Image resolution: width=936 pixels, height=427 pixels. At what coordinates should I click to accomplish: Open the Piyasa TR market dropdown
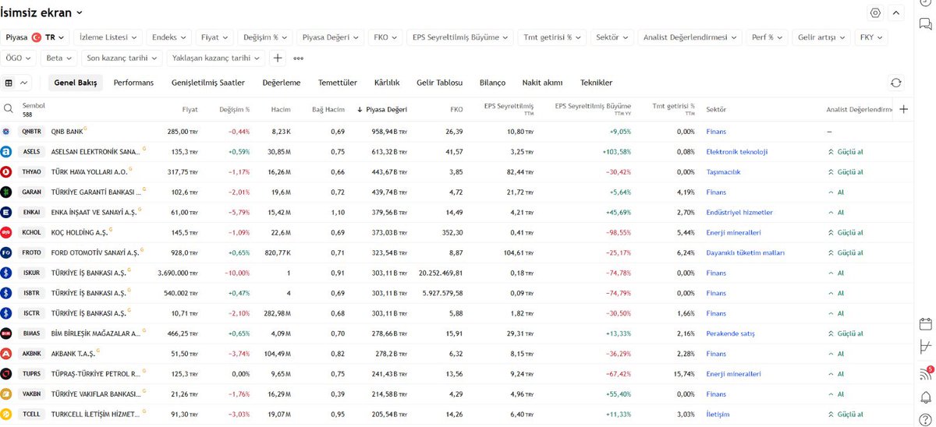click(x=36, y=37)
